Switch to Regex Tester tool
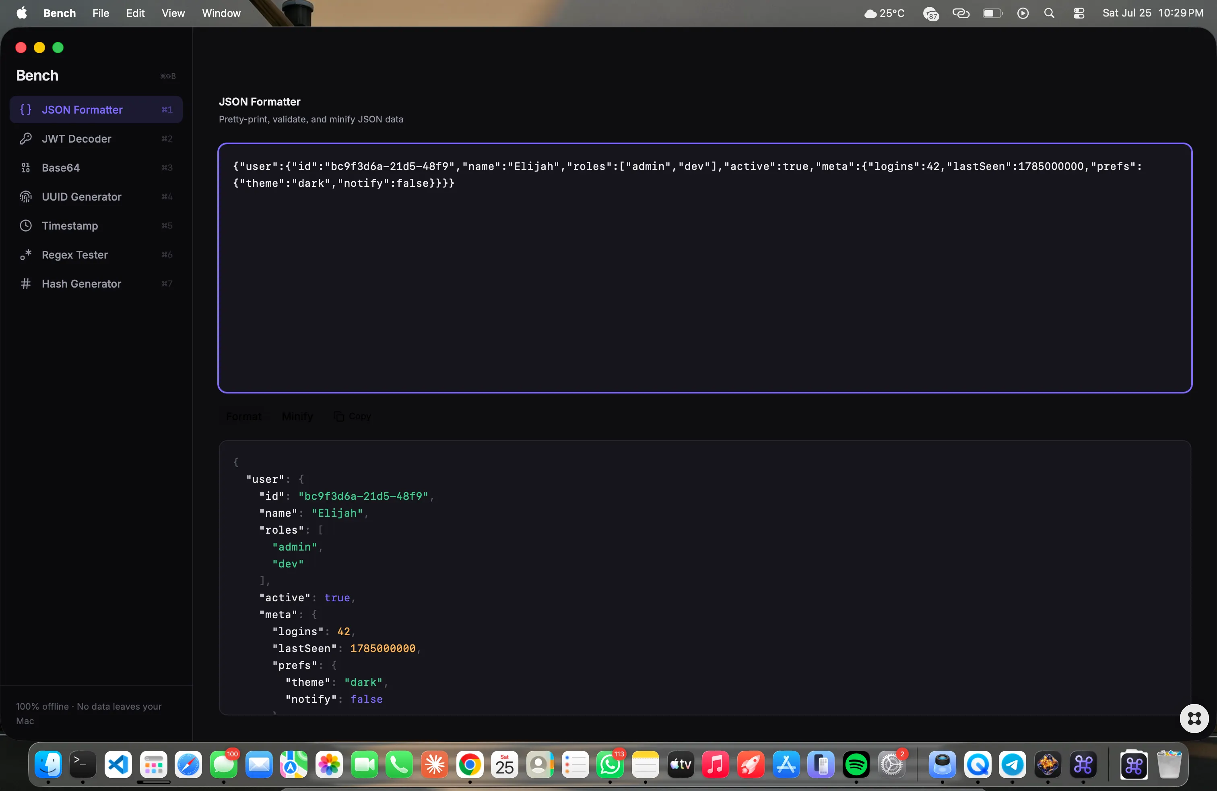The width and height of the screenshot is (1217, 791). (x=96, y=255)
